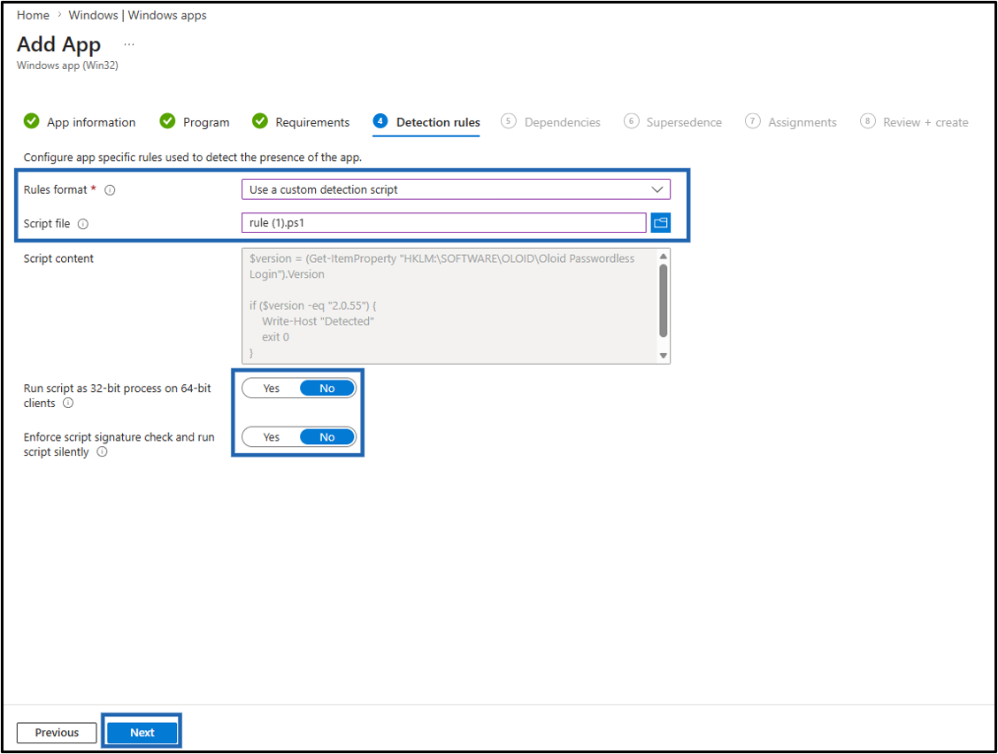This screenshot has width=998, height=754.
Task: Click the chevron in Rules format combo box
Action: click(657, 189)
